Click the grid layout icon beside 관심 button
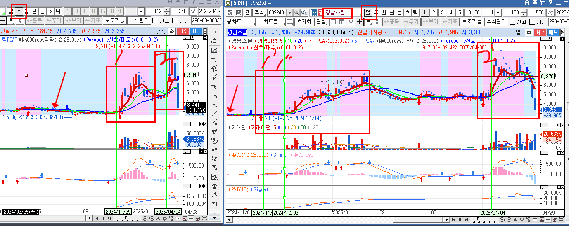569x226 pixels. (334, 22)
